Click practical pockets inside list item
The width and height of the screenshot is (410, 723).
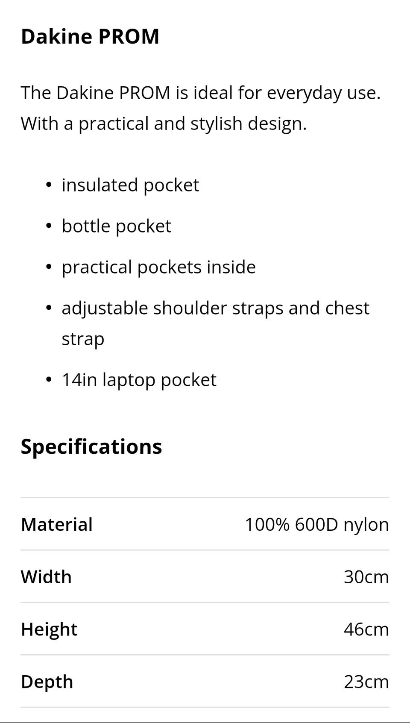[158, 267]
